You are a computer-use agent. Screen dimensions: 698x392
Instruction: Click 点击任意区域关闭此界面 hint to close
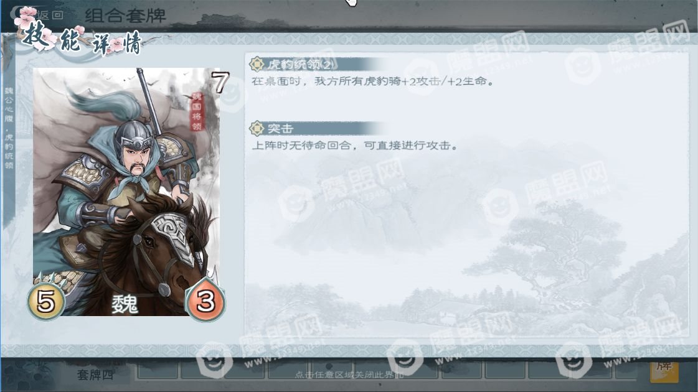pyautogui.click(x=349, y=375)
